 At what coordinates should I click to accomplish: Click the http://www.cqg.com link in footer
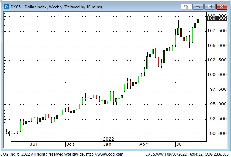105,154
